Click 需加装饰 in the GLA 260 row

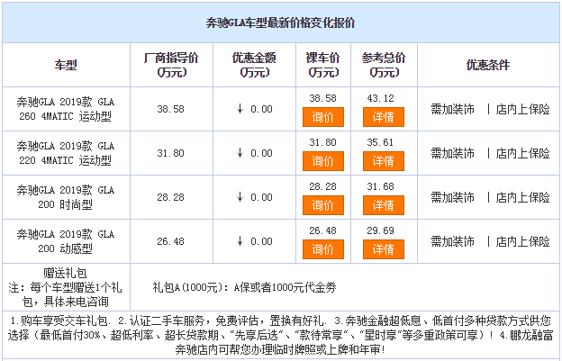point(452,109)
